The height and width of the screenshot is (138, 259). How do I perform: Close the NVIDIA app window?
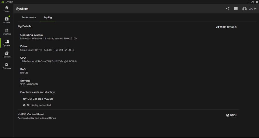coord(257,2)
